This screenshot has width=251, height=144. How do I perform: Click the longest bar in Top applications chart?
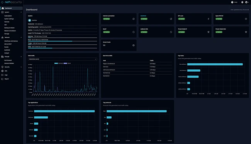pyautogui.click(x=64, y=111)
